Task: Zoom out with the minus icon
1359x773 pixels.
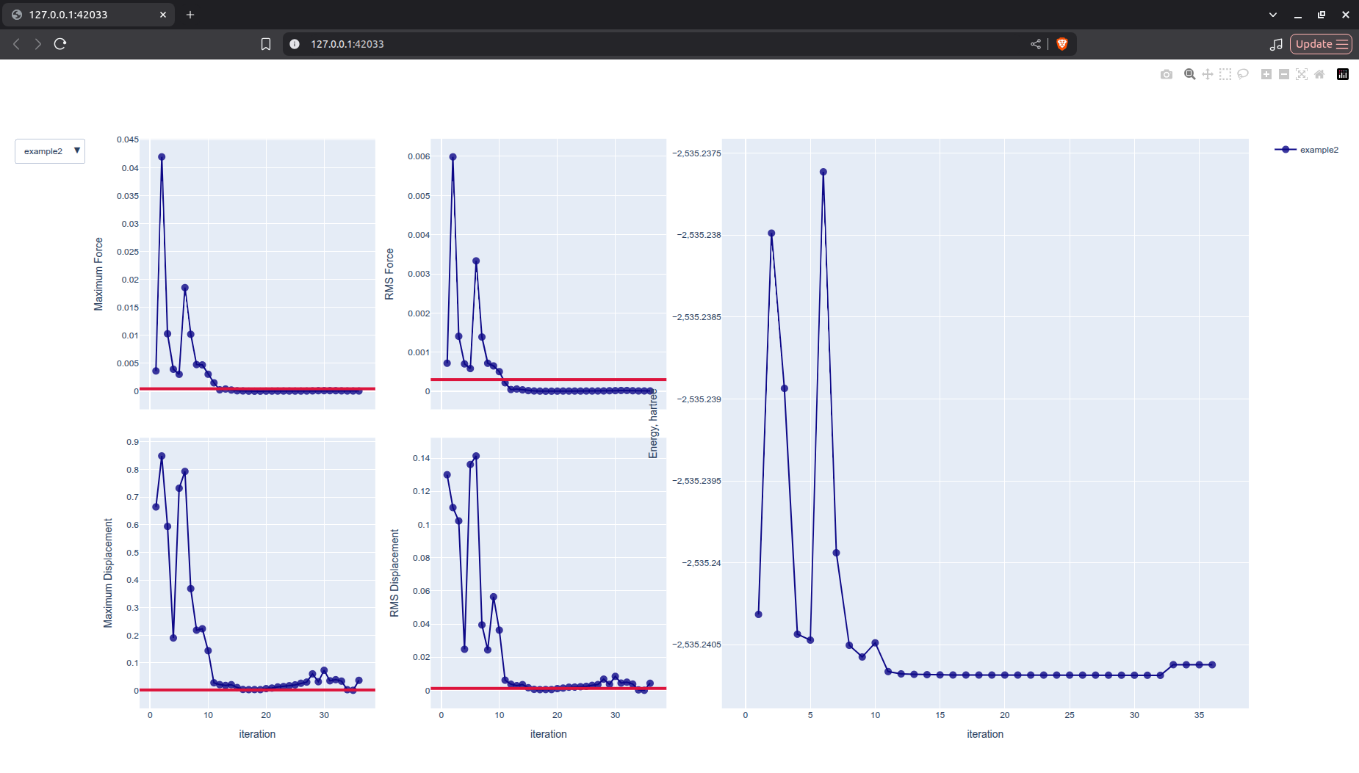Action: pos(1284,74)
